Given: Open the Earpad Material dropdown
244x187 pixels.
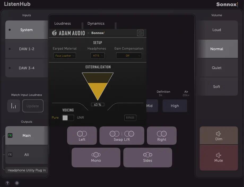Looking at the screenshot, I should (65, 56).
